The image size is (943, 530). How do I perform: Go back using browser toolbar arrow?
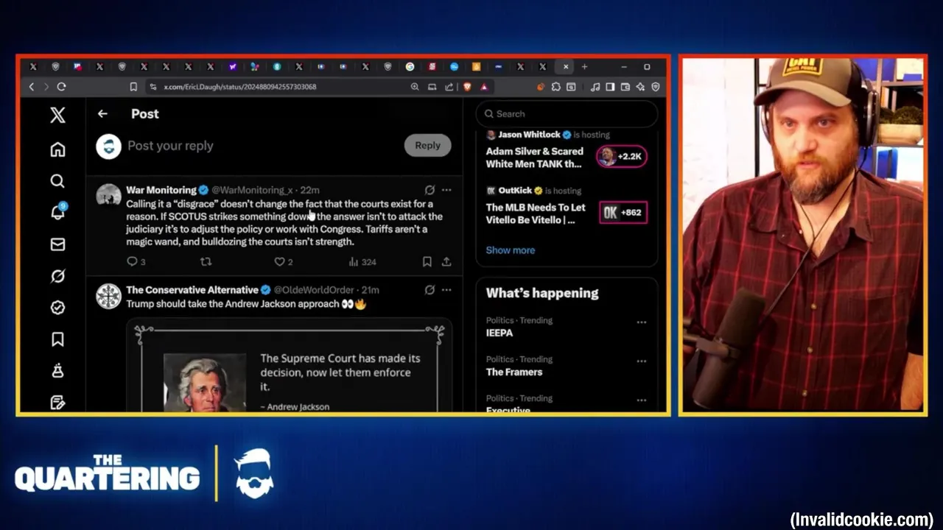(32, 87)
